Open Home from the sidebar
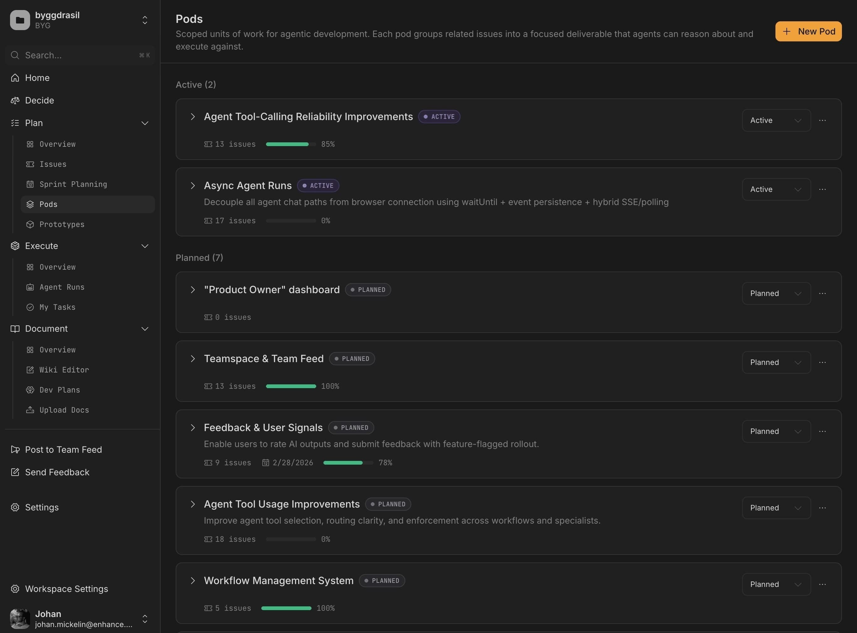 37,77
